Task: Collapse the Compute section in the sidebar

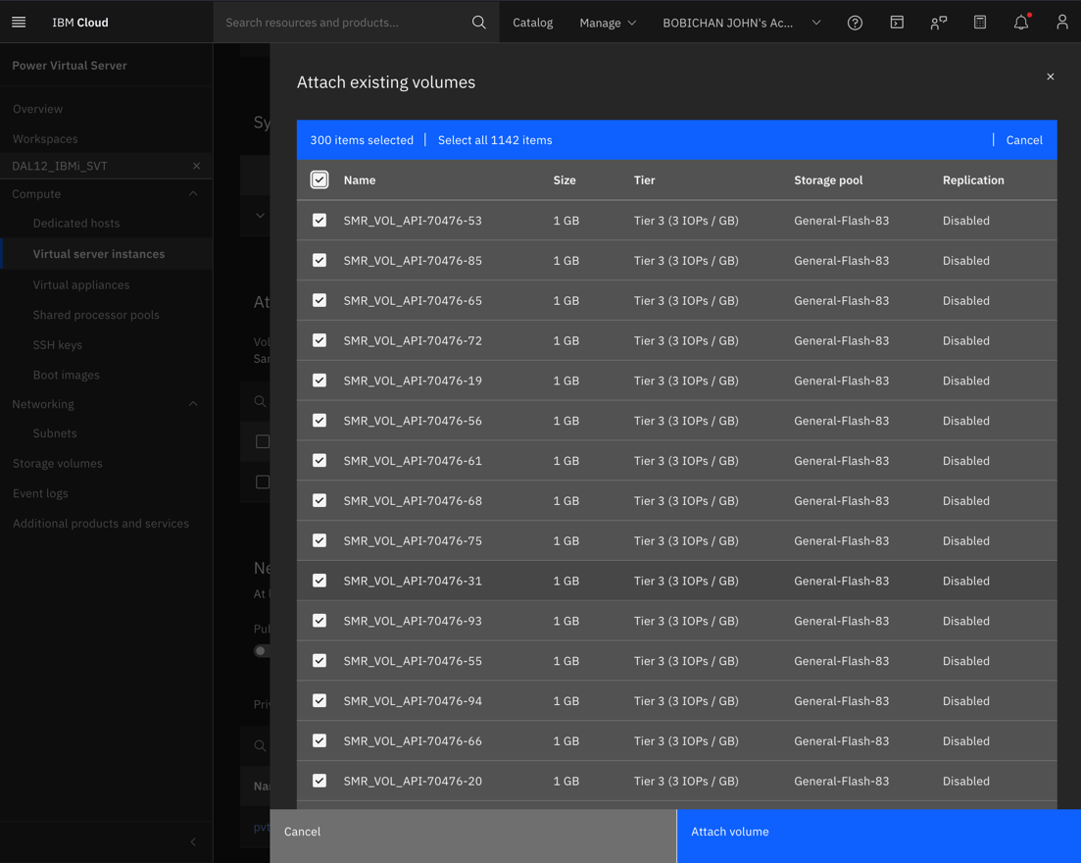Action: [192, 193]
